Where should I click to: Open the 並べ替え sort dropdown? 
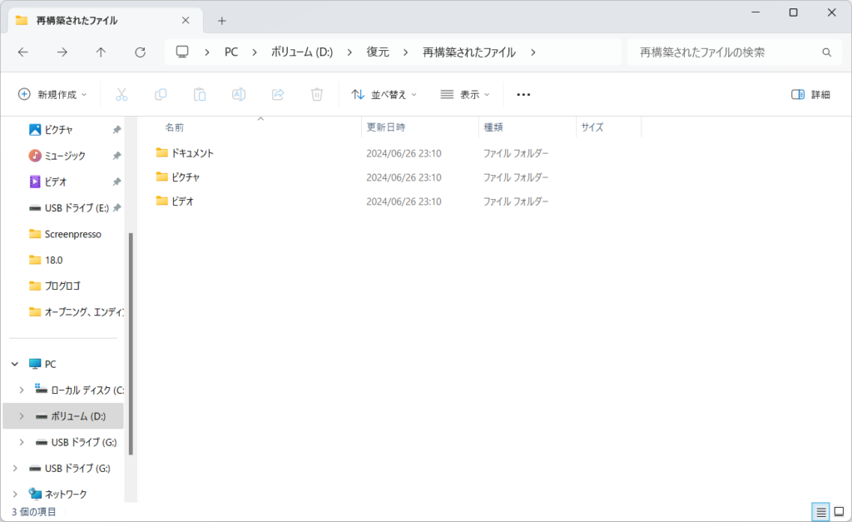coord(384,95)
